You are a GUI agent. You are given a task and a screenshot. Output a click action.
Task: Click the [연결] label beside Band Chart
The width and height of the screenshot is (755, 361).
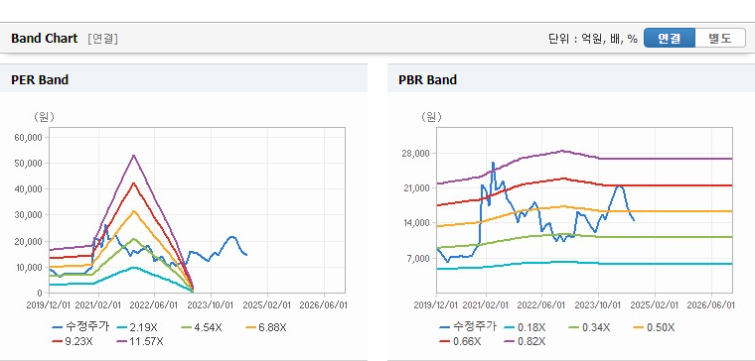[x=102, y=39]
